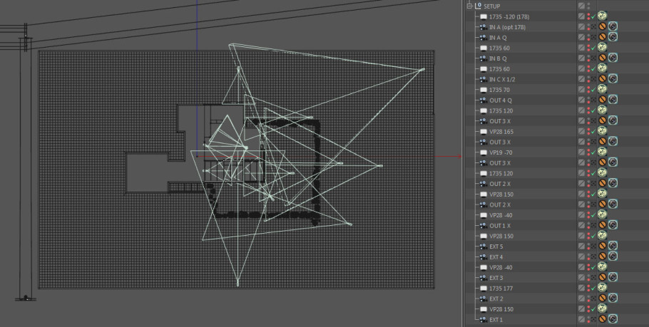Select the "1735 70" light name

pyautogui.click(x=499, y=90)
